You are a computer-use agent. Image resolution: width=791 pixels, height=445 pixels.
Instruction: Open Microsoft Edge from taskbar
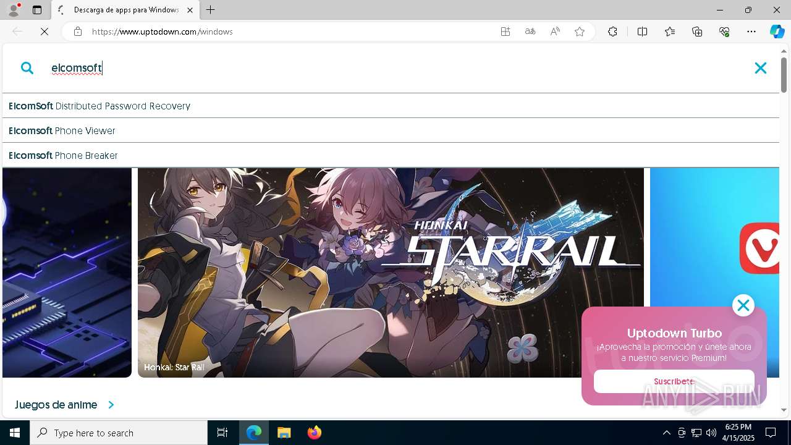click(x=254, y=433)
